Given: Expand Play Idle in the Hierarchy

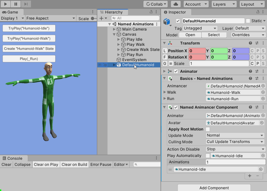Looking at the screenshot, I should click(x=118, y=39).
